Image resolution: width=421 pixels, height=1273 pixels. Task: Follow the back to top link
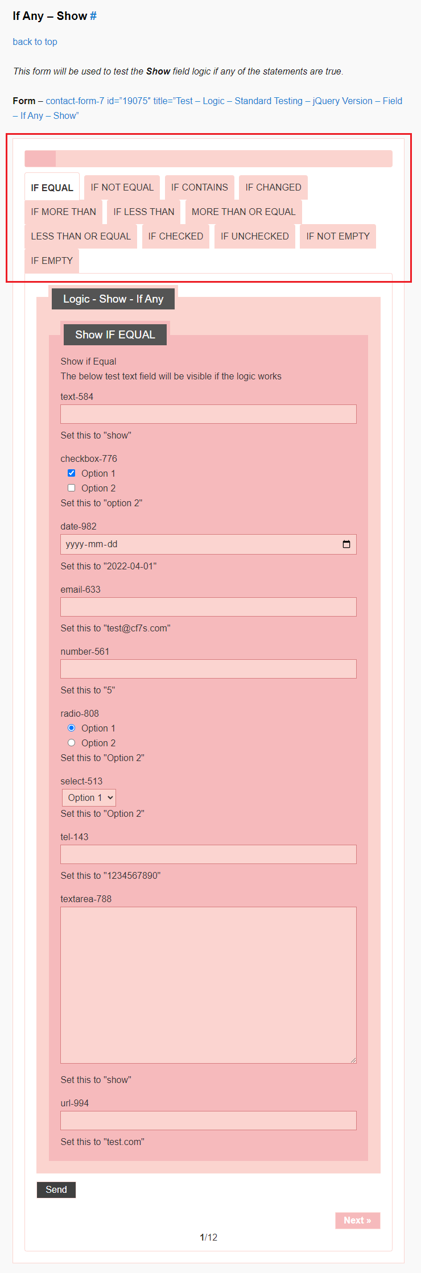35,42
